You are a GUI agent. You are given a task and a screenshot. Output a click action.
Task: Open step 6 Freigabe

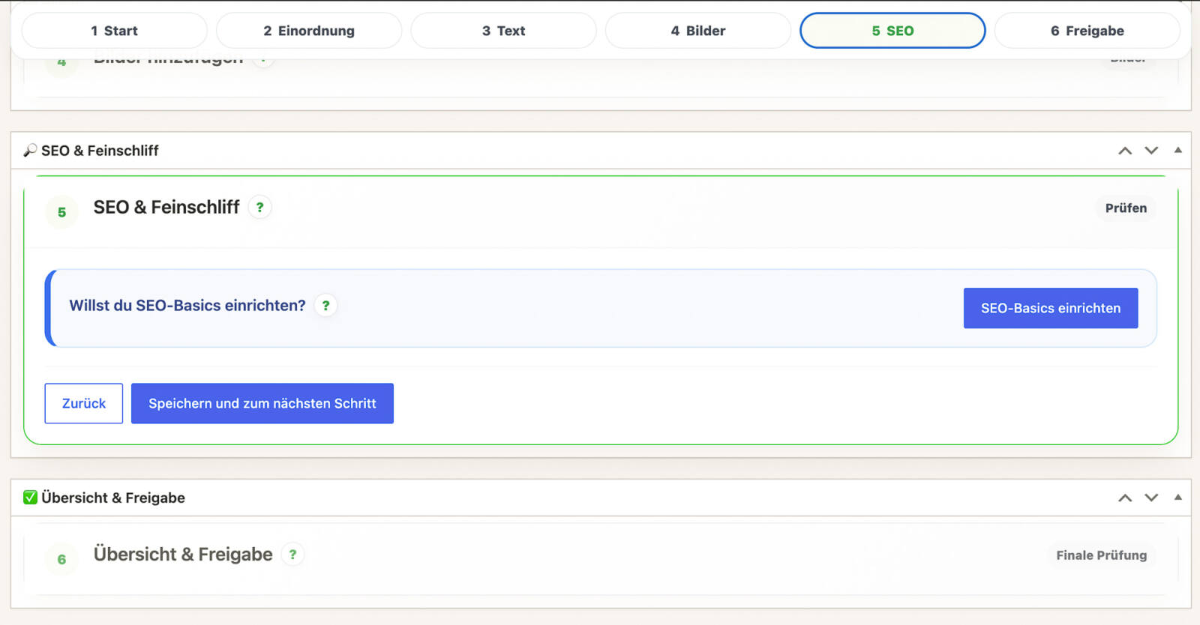click(1087, 31)
